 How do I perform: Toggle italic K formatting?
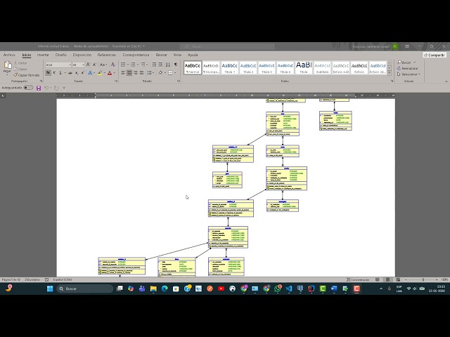(x=54, y=73)
